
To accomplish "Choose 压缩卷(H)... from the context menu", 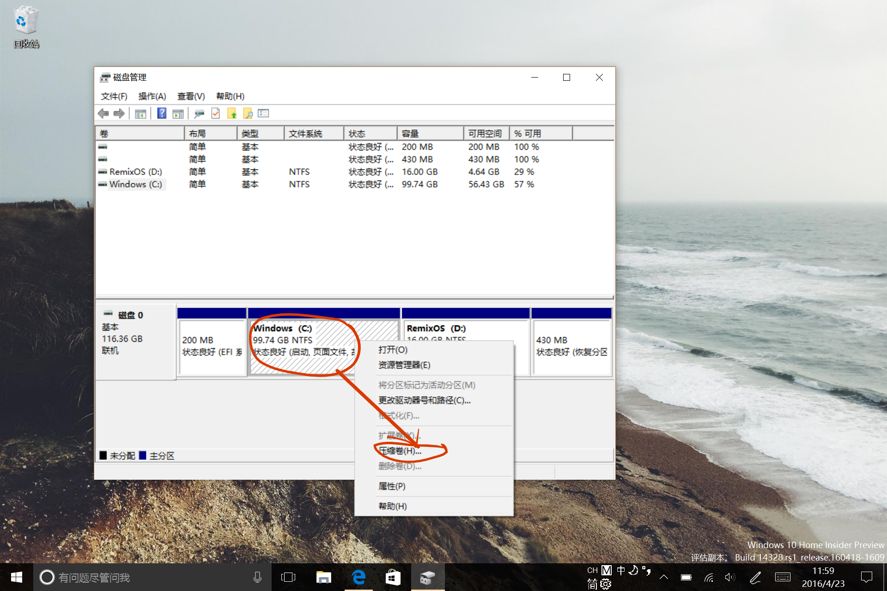I will [x=400, y=451].
